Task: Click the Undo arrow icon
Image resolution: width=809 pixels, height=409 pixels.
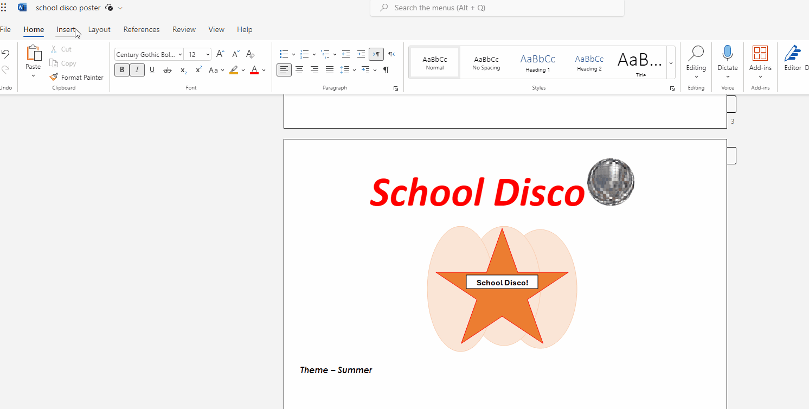Action: 5,54
